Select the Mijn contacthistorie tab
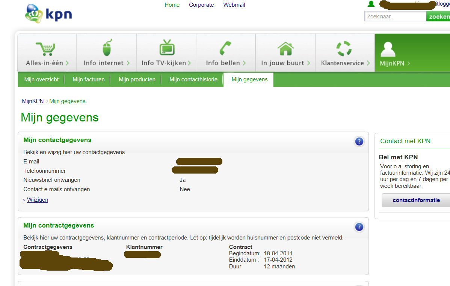Image resolution: width=450 pixels, height=286 pixels. [x=193, y=79]
